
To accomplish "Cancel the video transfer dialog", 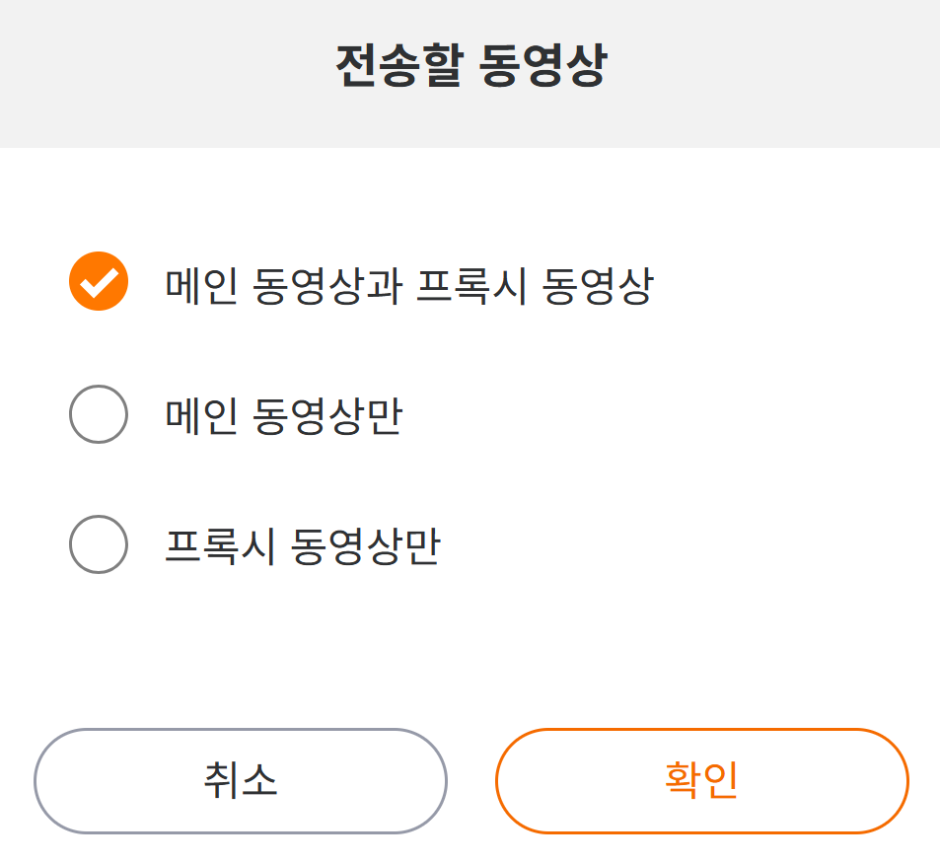I will [241, 781].
